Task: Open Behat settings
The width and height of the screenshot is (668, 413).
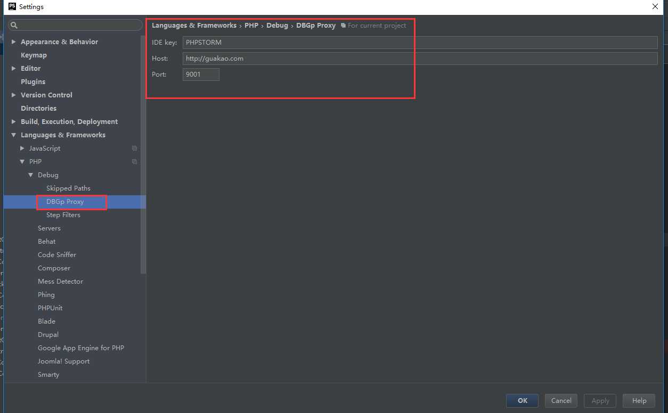Action: pos(46,241)
